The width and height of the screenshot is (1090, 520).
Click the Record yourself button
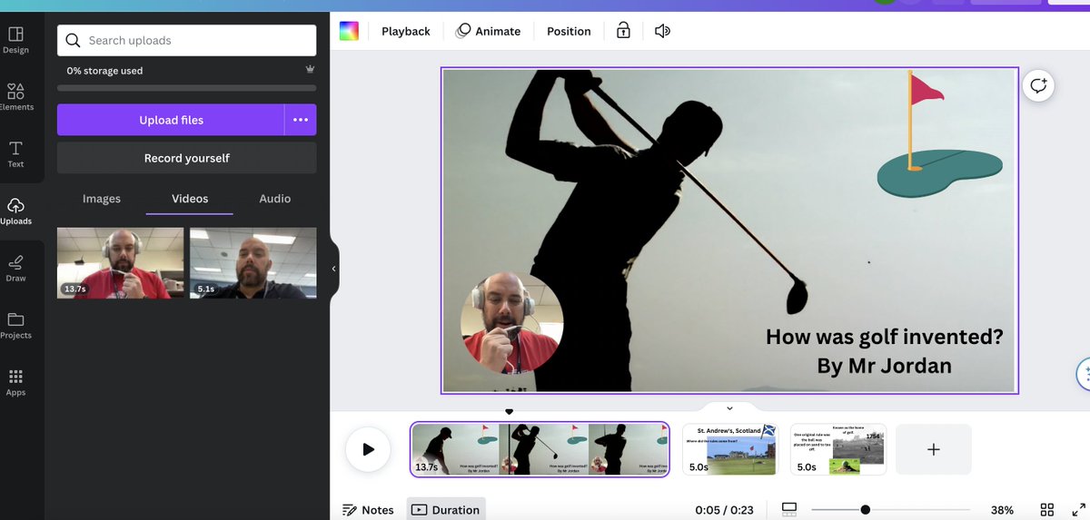coord(187,158)
